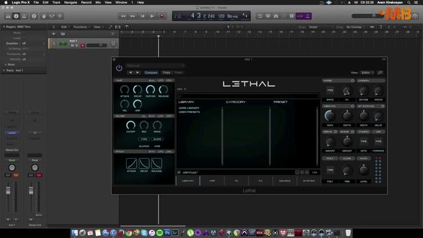Record-enable the Inst 1 track
The height and width of the screenshot is (238, 423).
tap(83, 46)
